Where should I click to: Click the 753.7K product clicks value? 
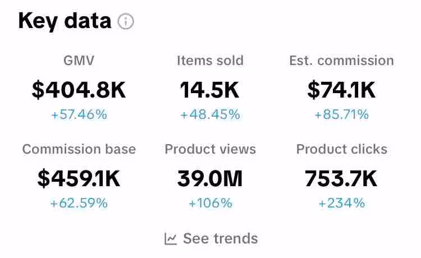click(x=341, y=178)
